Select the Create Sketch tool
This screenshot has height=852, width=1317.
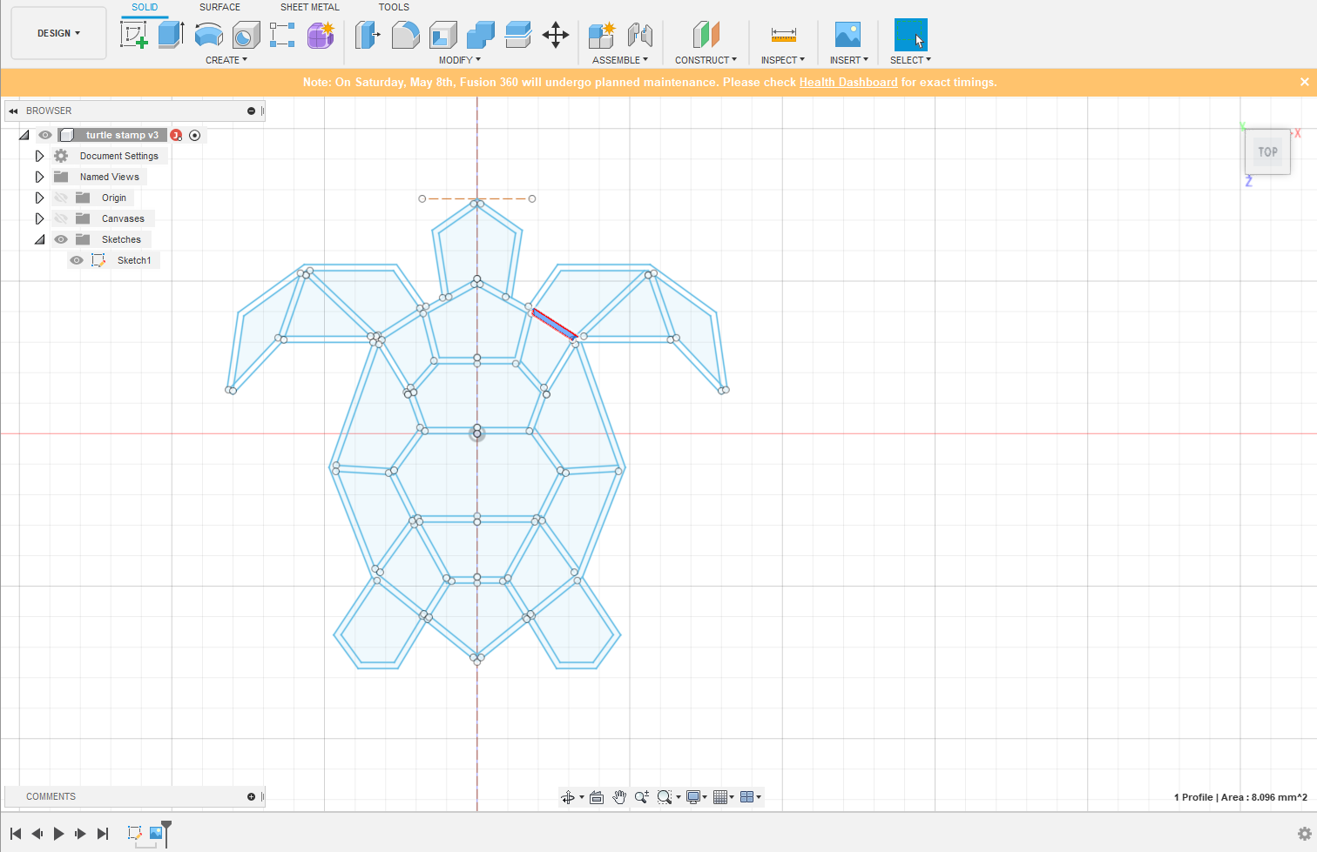pyautogui.click(x=134, y=35)
